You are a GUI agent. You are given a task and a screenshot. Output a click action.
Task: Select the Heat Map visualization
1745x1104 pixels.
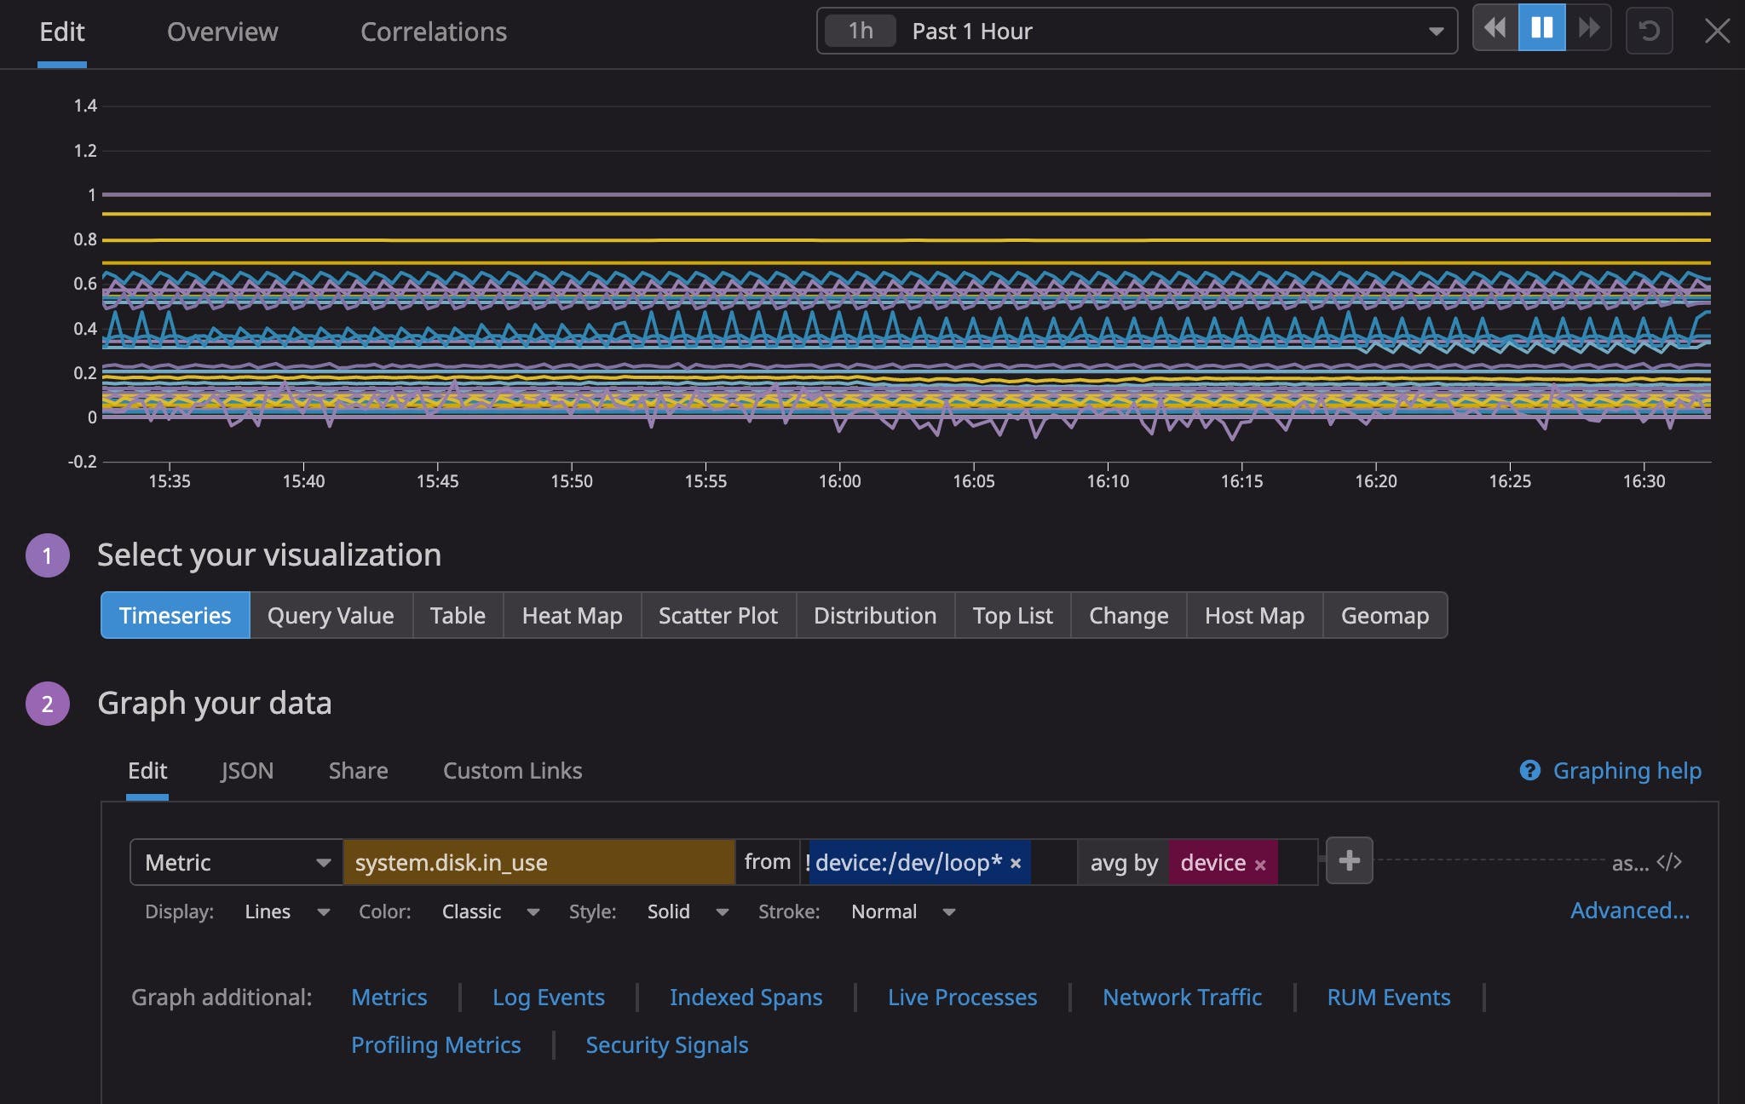coord(572,615)
